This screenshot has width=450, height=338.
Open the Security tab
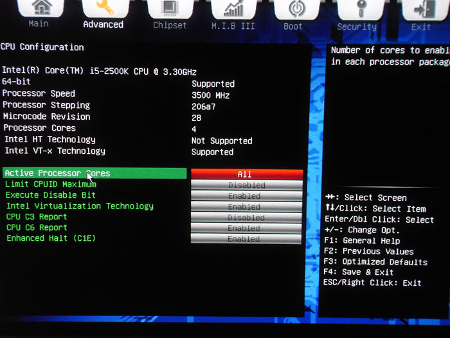357,27
